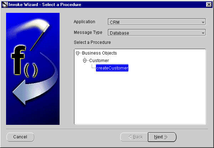Collapse the Business Objects tree node

click(x=78, y=53)
